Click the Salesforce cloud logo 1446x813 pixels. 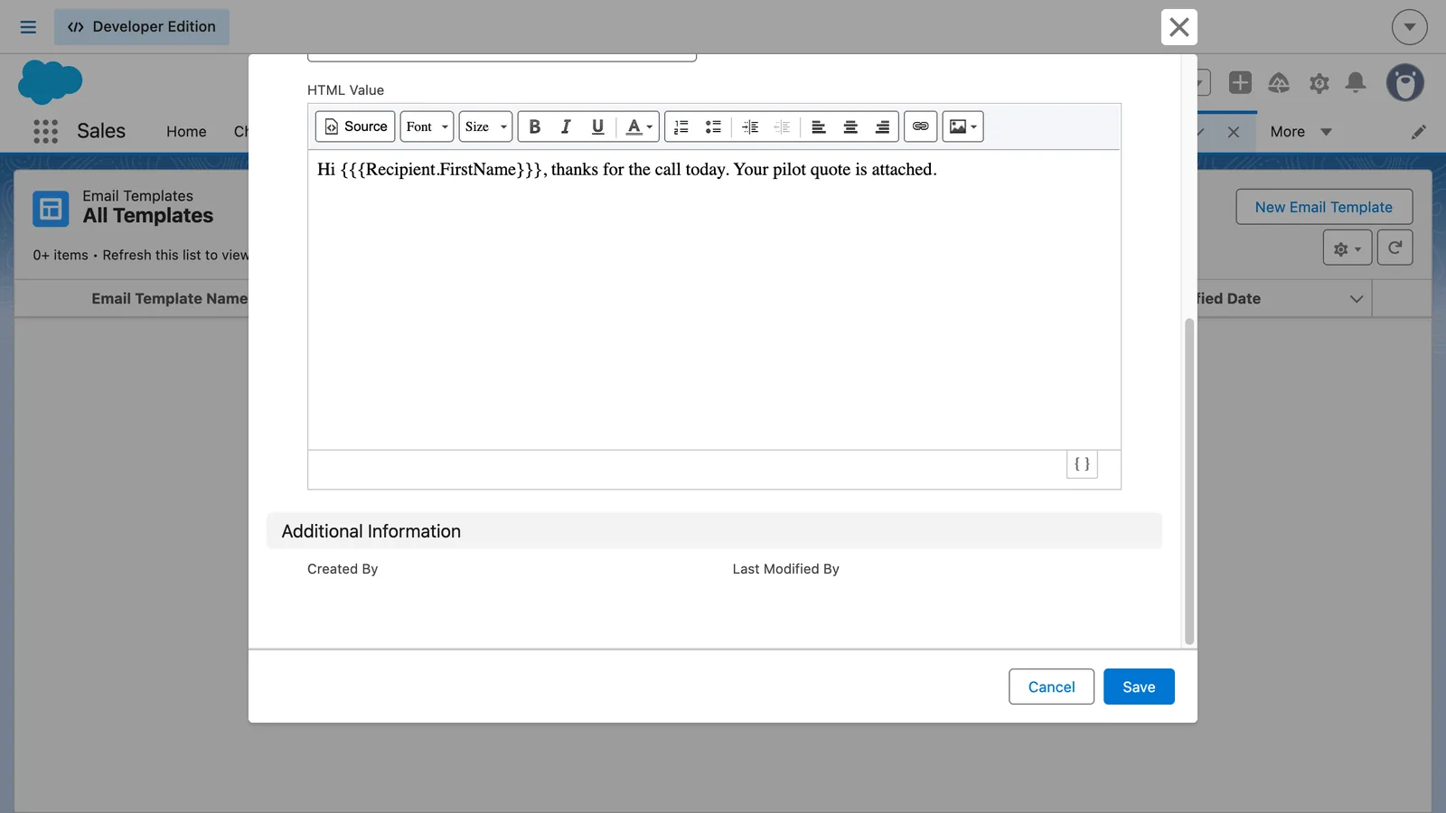(x=50, y=82)
